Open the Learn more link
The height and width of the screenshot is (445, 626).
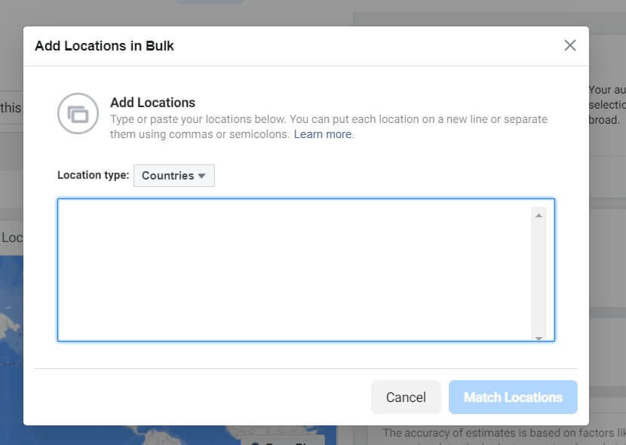click(x=323, y=134)
